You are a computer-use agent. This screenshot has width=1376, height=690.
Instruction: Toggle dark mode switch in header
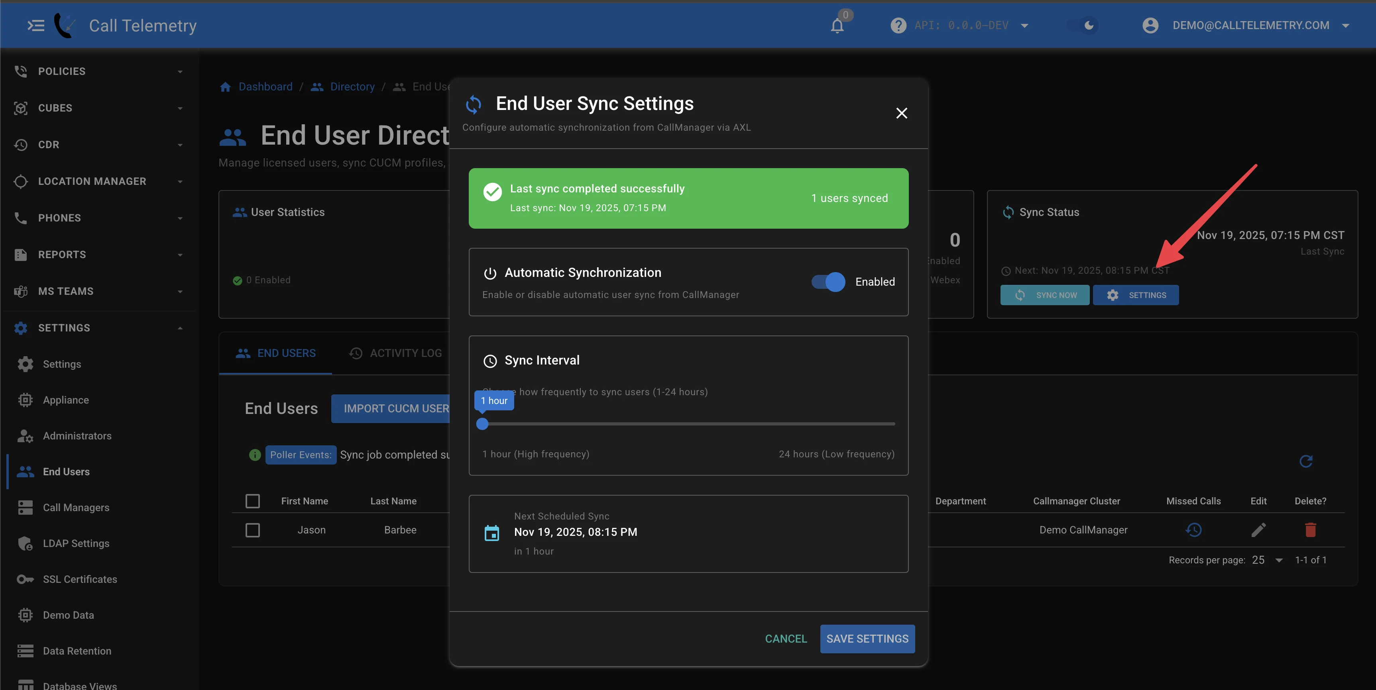[x=1083, y=25]
